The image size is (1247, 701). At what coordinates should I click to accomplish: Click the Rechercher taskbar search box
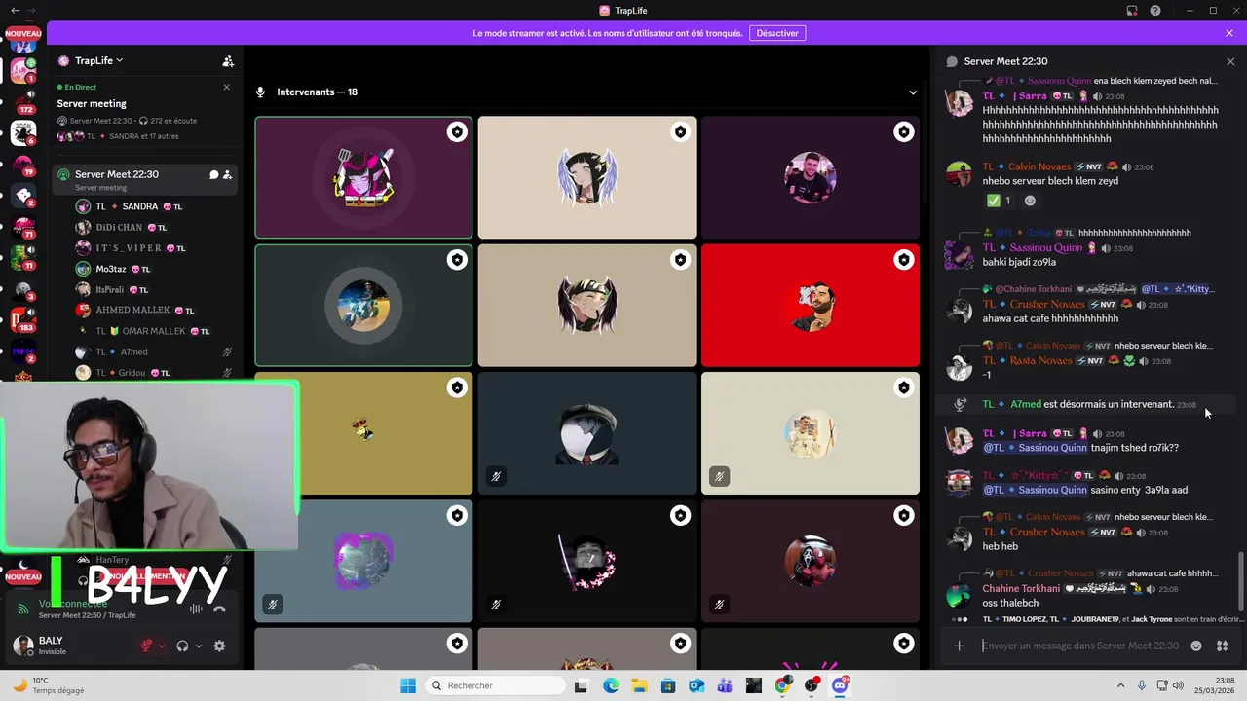(494, 685)
